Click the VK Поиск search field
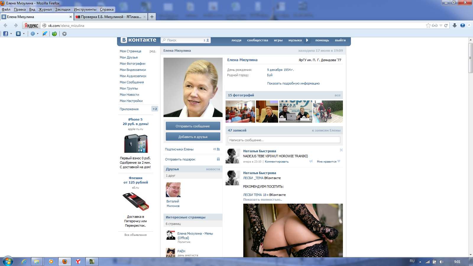This screenshot has width=473, height=266. (x=186, y=40)
